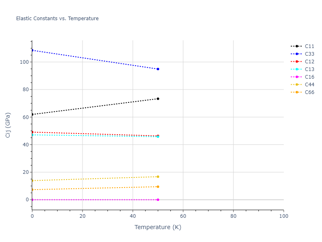322x242 pixels.
Task: Click the 20 tick label on x-axis
Action: tap(83, 217)
